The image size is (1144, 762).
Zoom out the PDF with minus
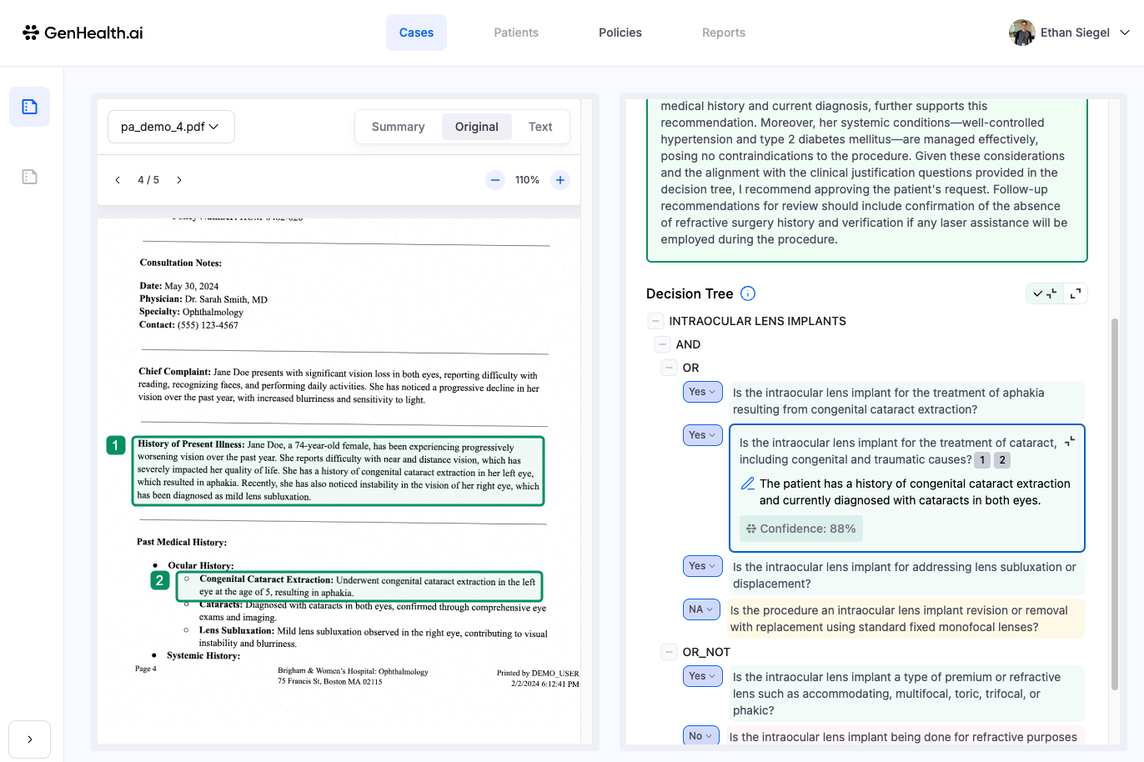click(495, 180)
